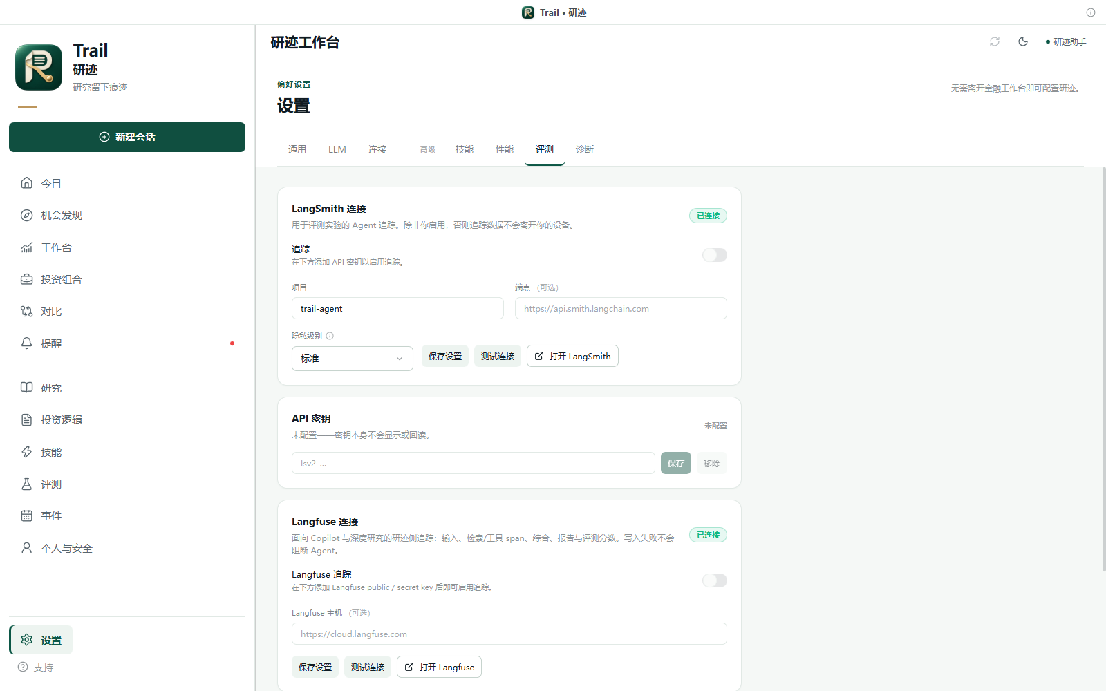Click the 端点 URL input field
This screenshot has height=691, width=1106.
tap(621, 308)
